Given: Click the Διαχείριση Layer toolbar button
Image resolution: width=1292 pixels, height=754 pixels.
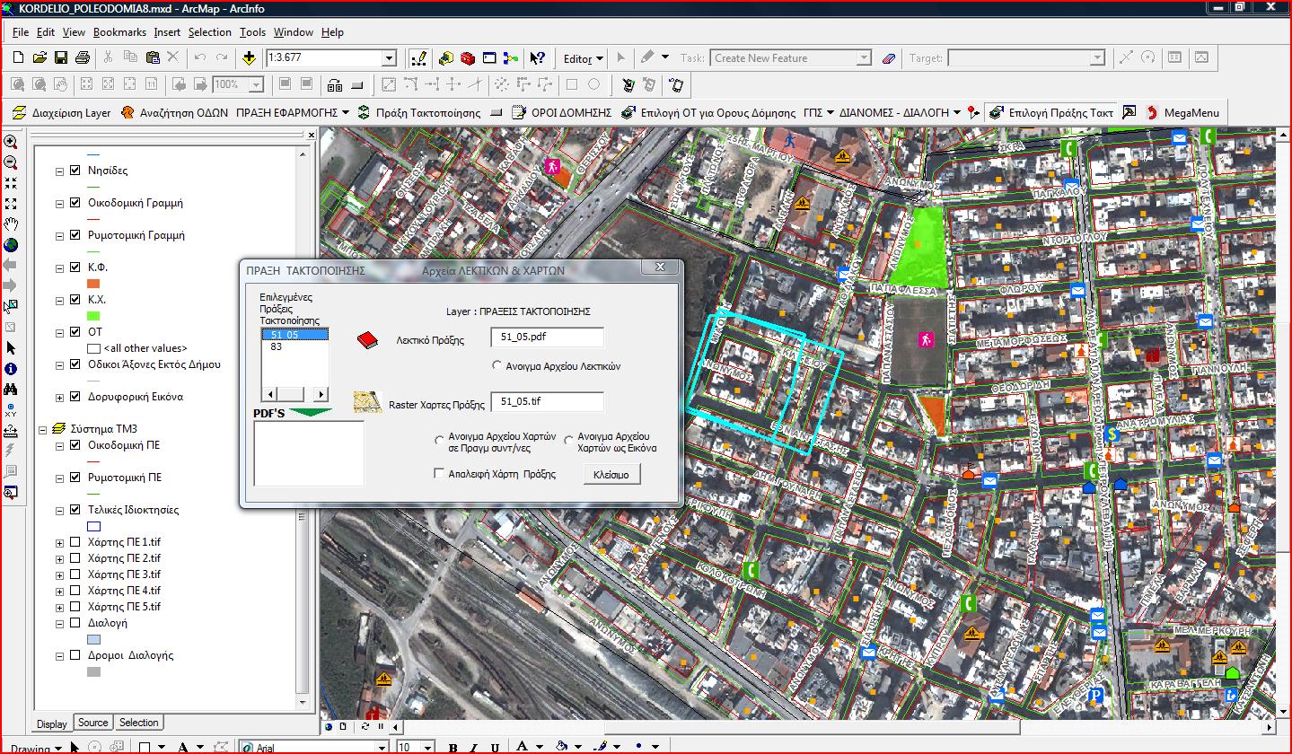Looking at the screenshot, I should [x=62, y=113].
